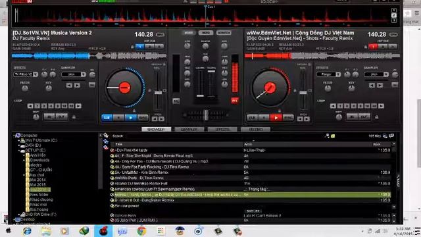Viewport: 421px width, 237px height.
Task: Set 16-beat loop on left deck
Action: [64, 106]
